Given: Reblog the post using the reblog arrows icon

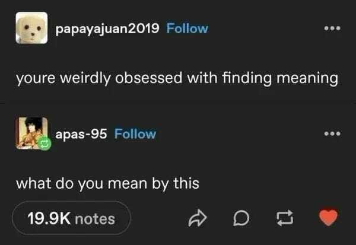Looking at the screenshot, I should (285, 218).
